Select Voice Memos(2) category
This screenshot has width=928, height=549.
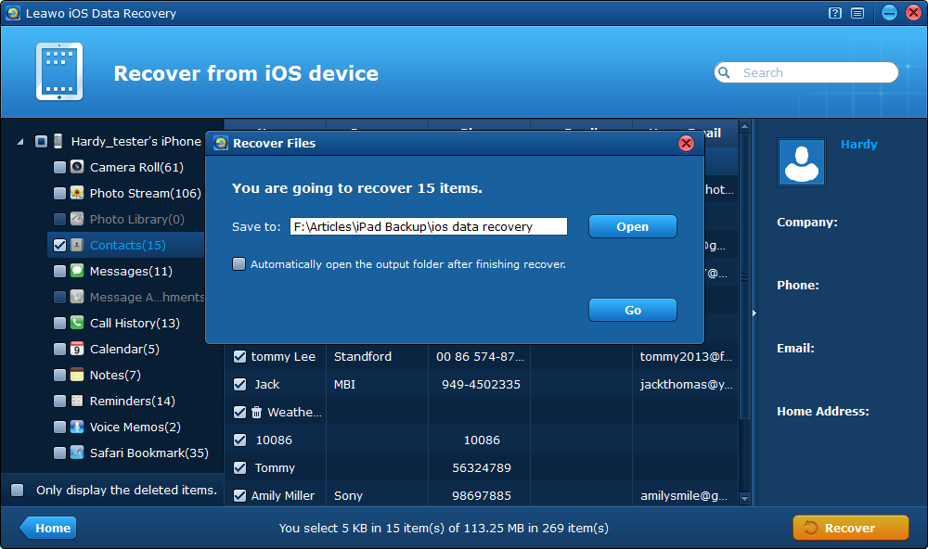(x=135, y=428)
